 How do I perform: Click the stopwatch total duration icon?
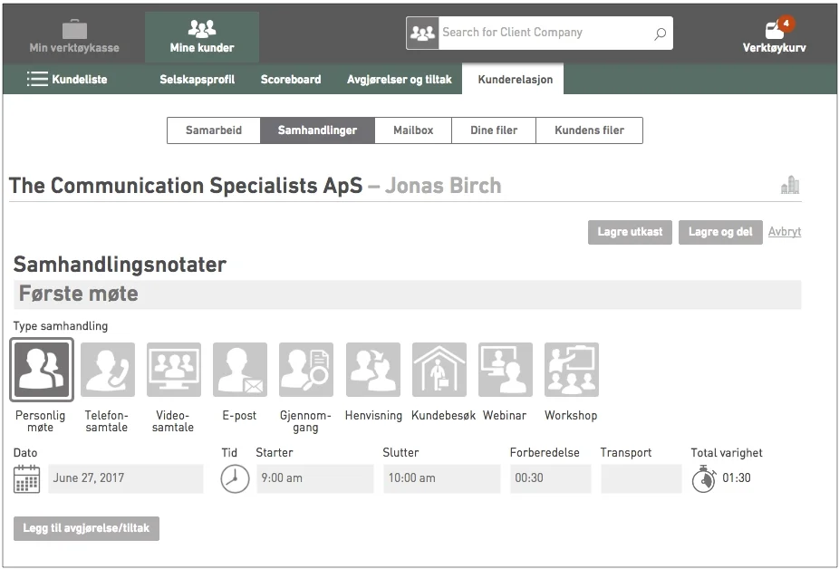tap(704, 478)
